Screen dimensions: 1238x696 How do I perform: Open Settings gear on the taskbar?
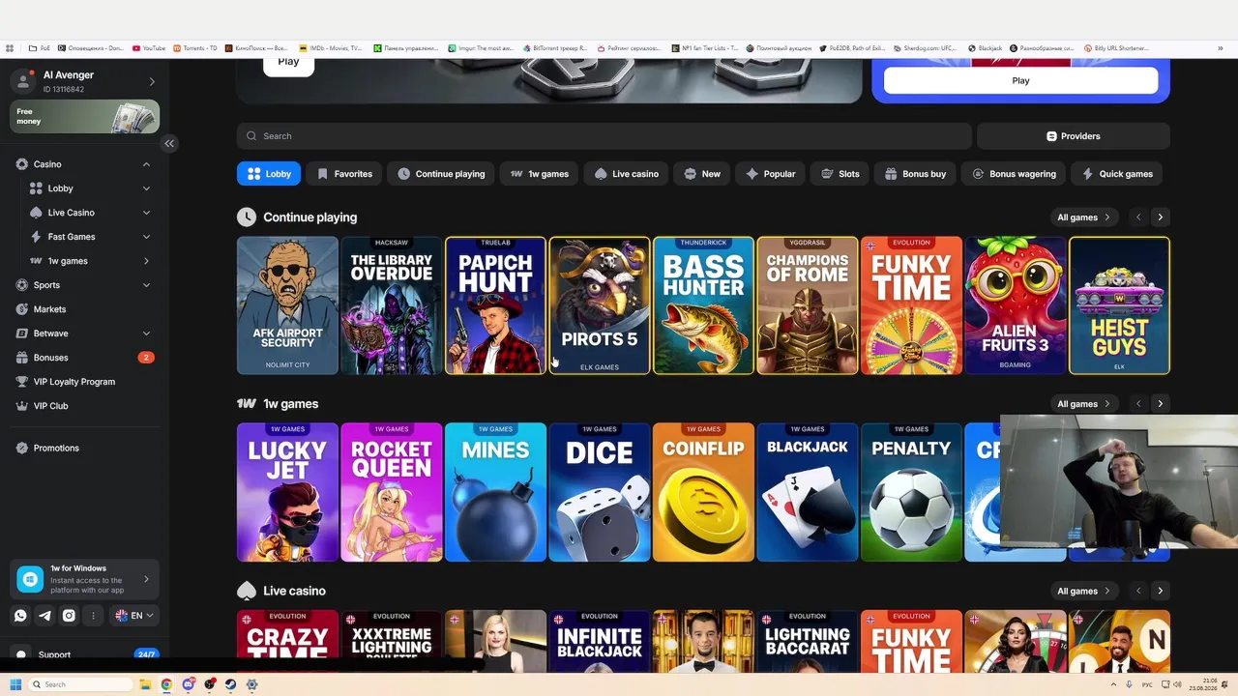[251, 684]
